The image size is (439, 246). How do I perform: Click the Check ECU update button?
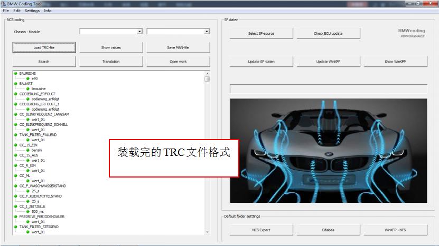[328, 33]
